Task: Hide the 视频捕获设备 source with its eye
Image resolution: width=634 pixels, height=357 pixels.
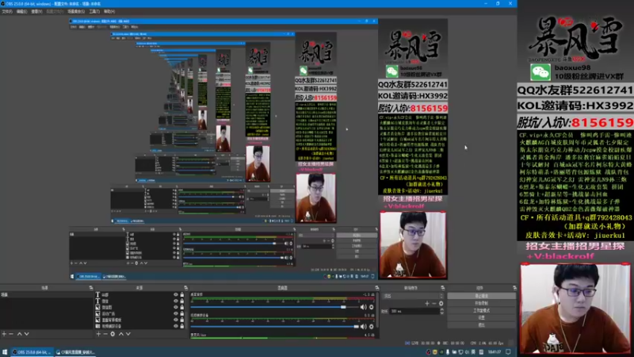Action: 175,326
